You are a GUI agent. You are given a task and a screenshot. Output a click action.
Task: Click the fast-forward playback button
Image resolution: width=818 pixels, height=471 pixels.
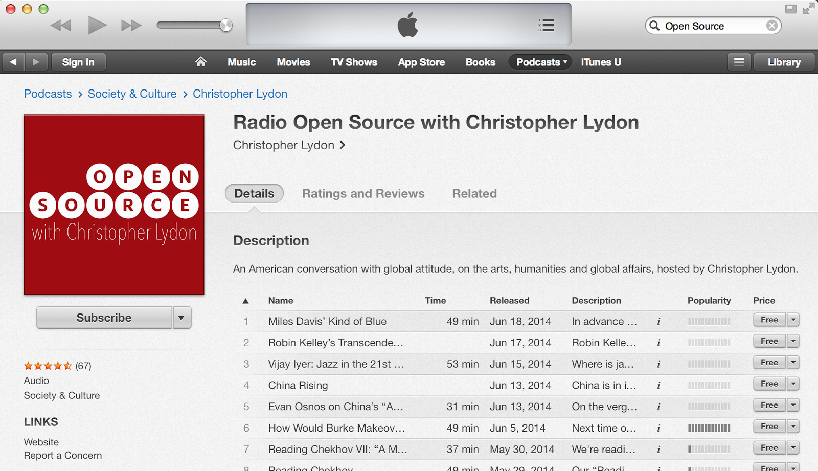coord(131,26)
